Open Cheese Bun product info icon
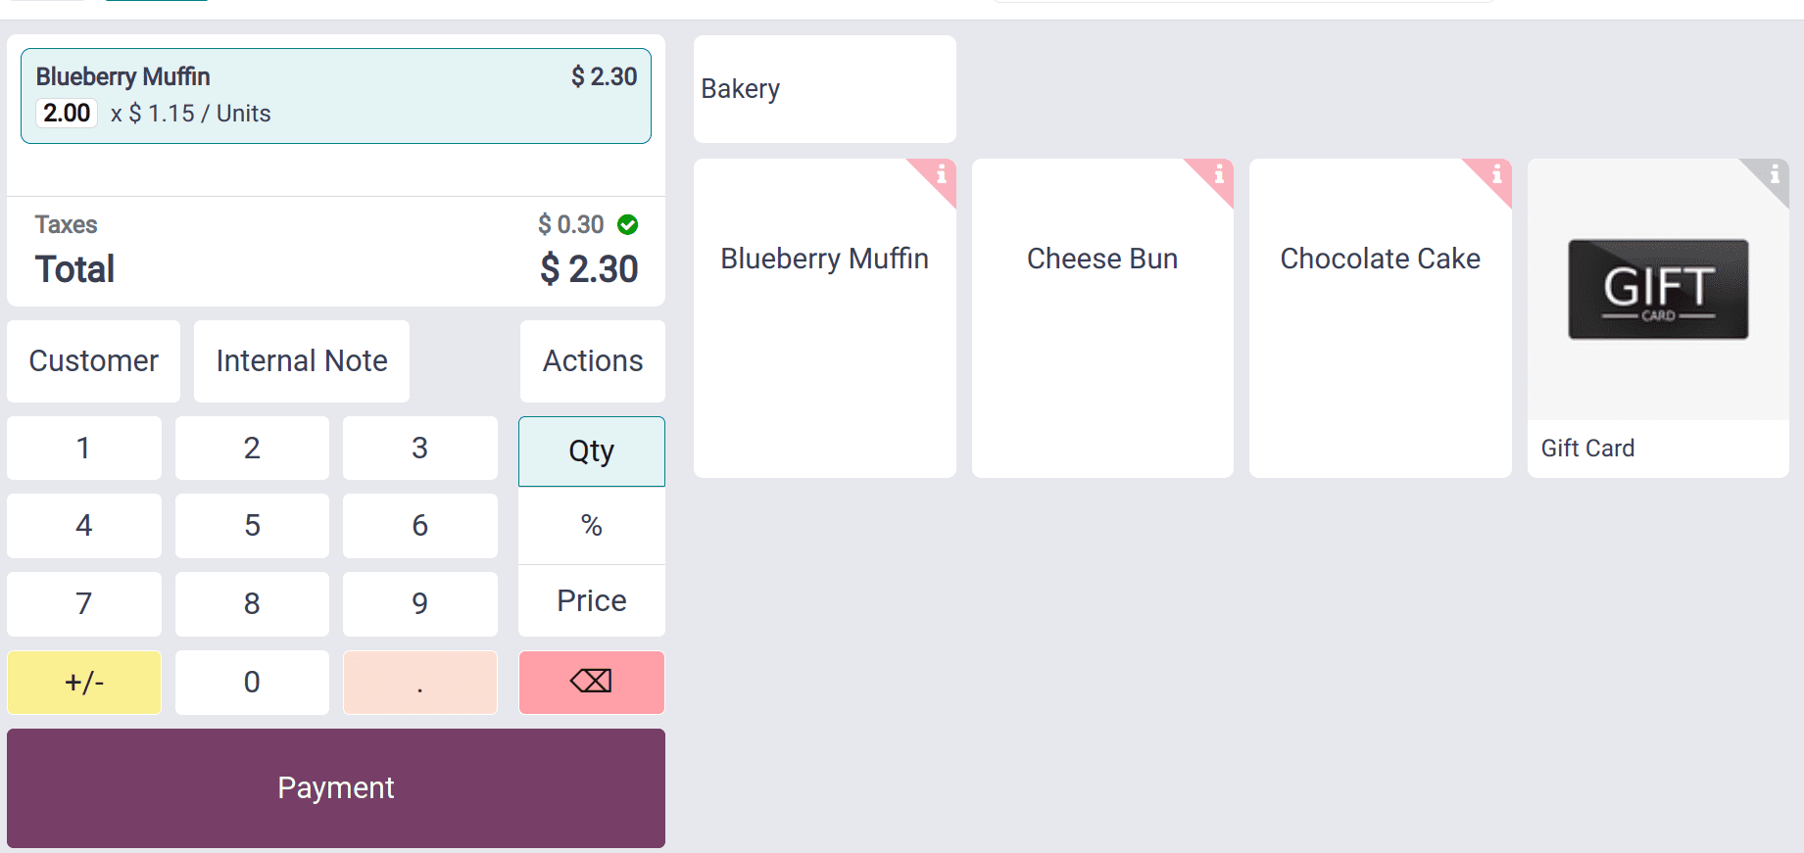 (x=1219, y=174)
